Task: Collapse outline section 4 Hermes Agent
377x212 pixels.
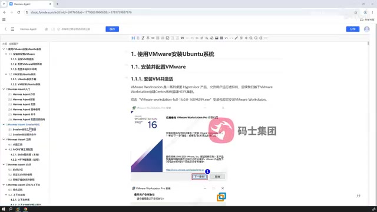Action: (4, 140)
